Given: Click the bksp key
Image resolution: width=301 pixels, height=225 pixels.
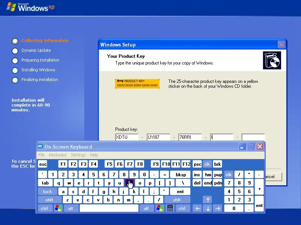Looking at the screenshot, I should pos(181,174).
